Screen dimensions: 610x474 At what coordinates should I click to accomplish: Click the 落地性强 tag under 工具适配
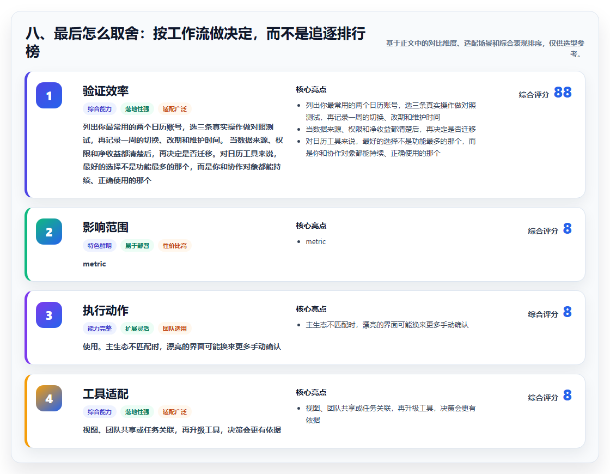(137, 412)
